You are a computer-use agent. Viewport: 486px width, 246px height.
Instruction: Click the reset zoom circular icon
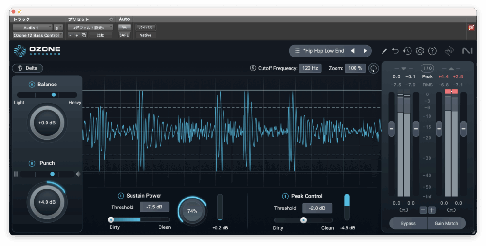point(374,68)
